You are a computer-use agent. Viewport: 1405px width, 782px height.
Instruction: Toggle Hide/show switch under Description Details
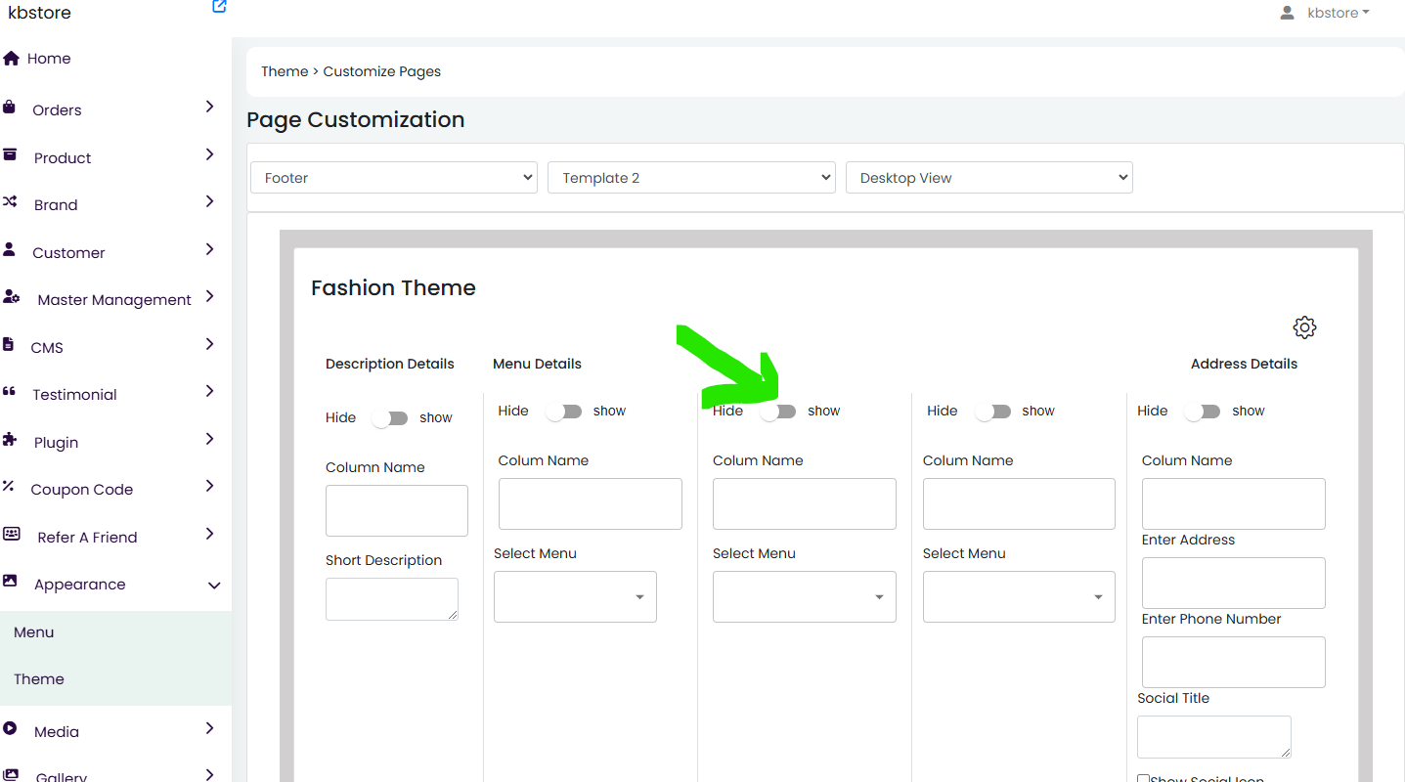click(x=389, y=418)
